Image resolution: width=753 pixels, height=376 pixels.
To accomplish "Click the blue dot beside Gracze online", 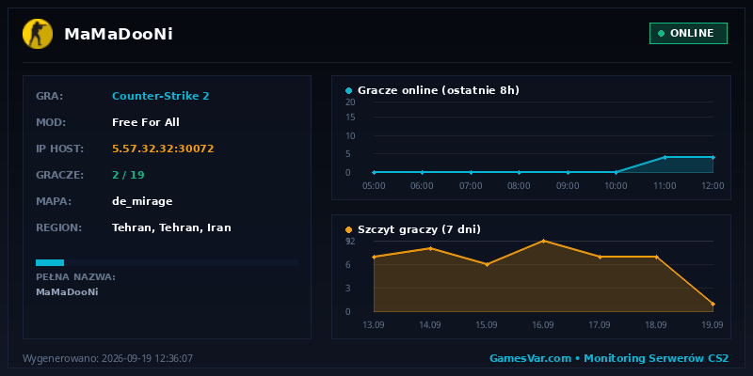I will 348,90.
